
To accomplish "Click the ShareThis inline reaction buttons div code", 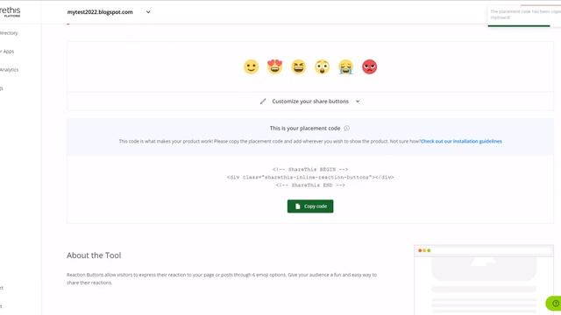I will pos(310,177).
